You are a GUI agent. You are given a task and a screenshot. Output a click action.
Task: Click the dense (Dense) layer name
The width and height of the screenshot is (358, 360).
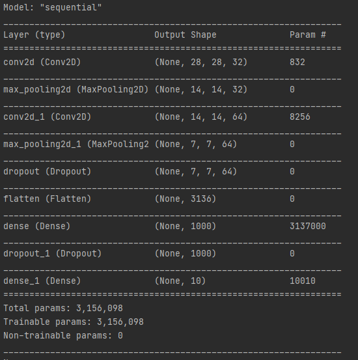(x=36, y=226)
